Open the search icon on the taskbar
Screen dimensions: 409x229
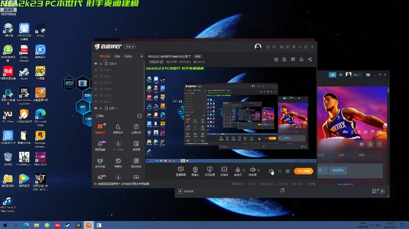15,225
